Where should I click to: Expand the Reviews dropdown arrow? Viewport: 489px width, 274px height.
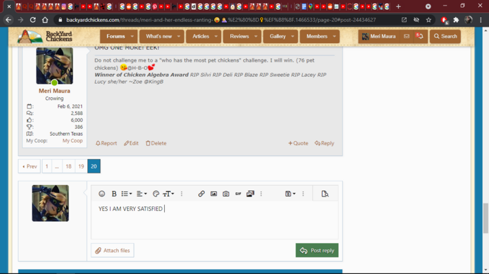[256, 36]
